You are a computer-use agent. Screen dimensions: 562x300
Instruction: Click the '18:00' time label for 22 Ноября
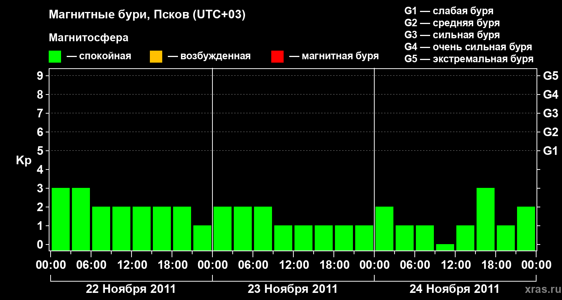tap(172, 265)
